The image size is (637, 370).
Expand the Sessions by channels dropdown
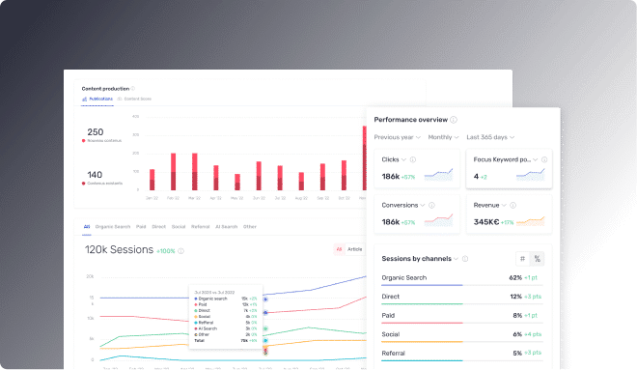[456, 259]
